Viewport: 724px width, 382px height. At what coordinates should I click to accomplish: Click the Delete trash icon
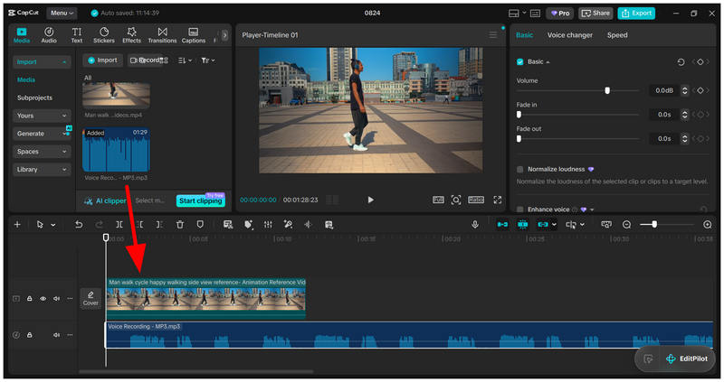point(180,224)
